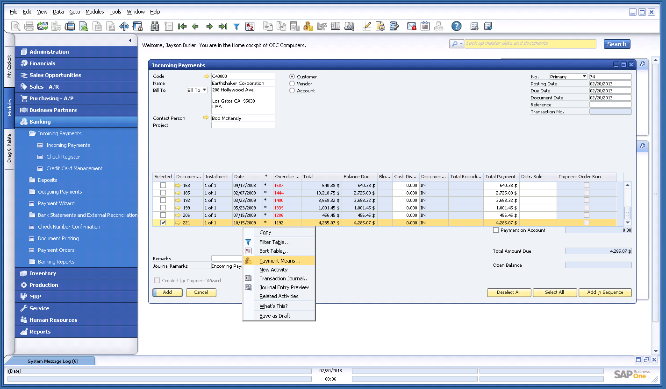This screenshot has width=666, height=389.
Task: Export the document to Microsoft Excel
Action: click(x=85, y=27)
